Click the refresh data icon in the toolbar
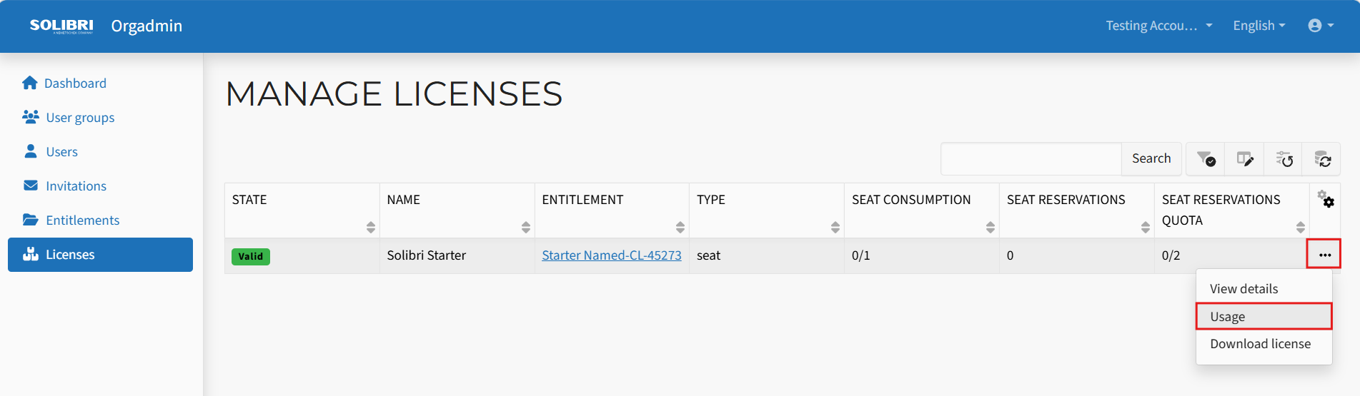Image resolution: width=1360 pixels, height=396 pixels. 1321,159
